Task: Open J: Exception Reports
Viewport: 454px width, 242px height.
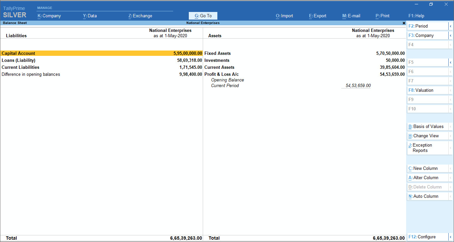Action: click(x=428, y=148)
